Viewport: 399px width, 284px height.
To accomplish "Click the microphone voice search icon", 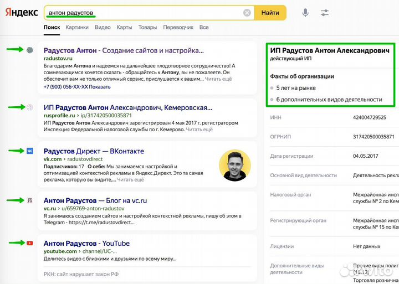I will point(305,13).
